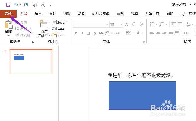Open the 版式 layout dropdown
The image size is (196, 121).
59,22
